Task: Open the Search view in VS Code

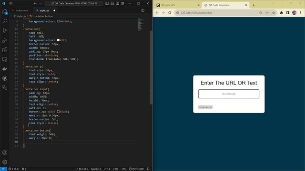Action: click(5, 21)
